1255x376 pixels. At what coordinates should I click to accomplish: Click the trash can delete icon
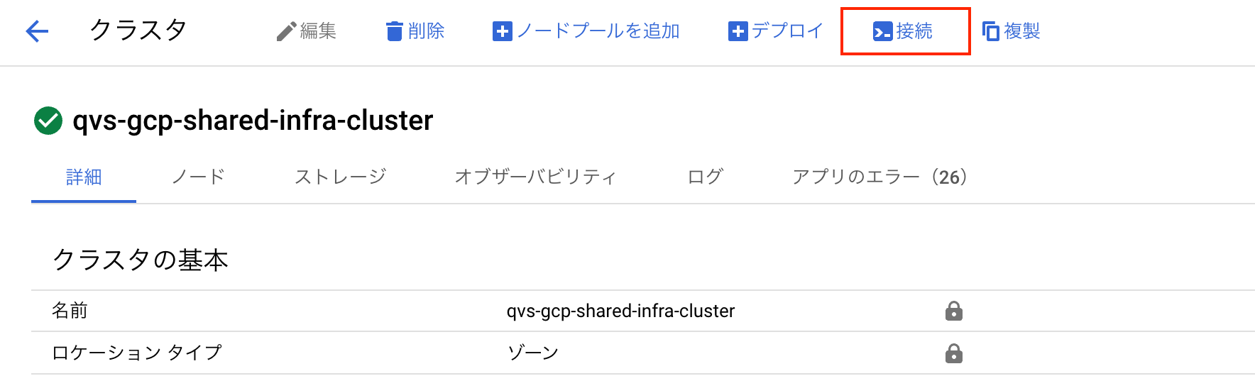394,32
